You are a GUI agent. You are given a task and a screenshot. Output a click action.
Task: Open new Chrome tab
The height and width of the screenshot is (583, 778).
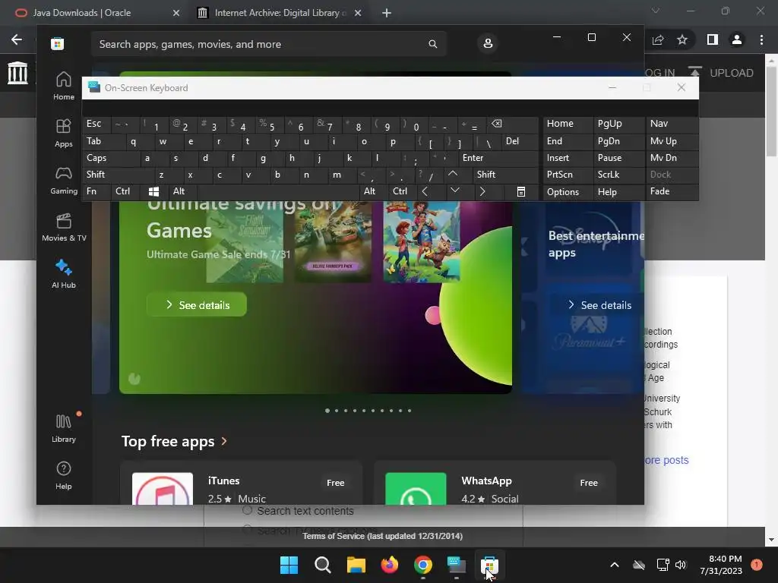387,13
